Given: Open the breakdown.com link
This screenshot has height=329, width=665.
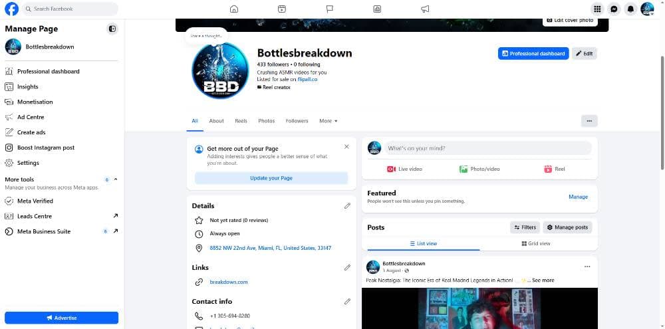Looking at the screenshot, I should [x=229, y=282].
